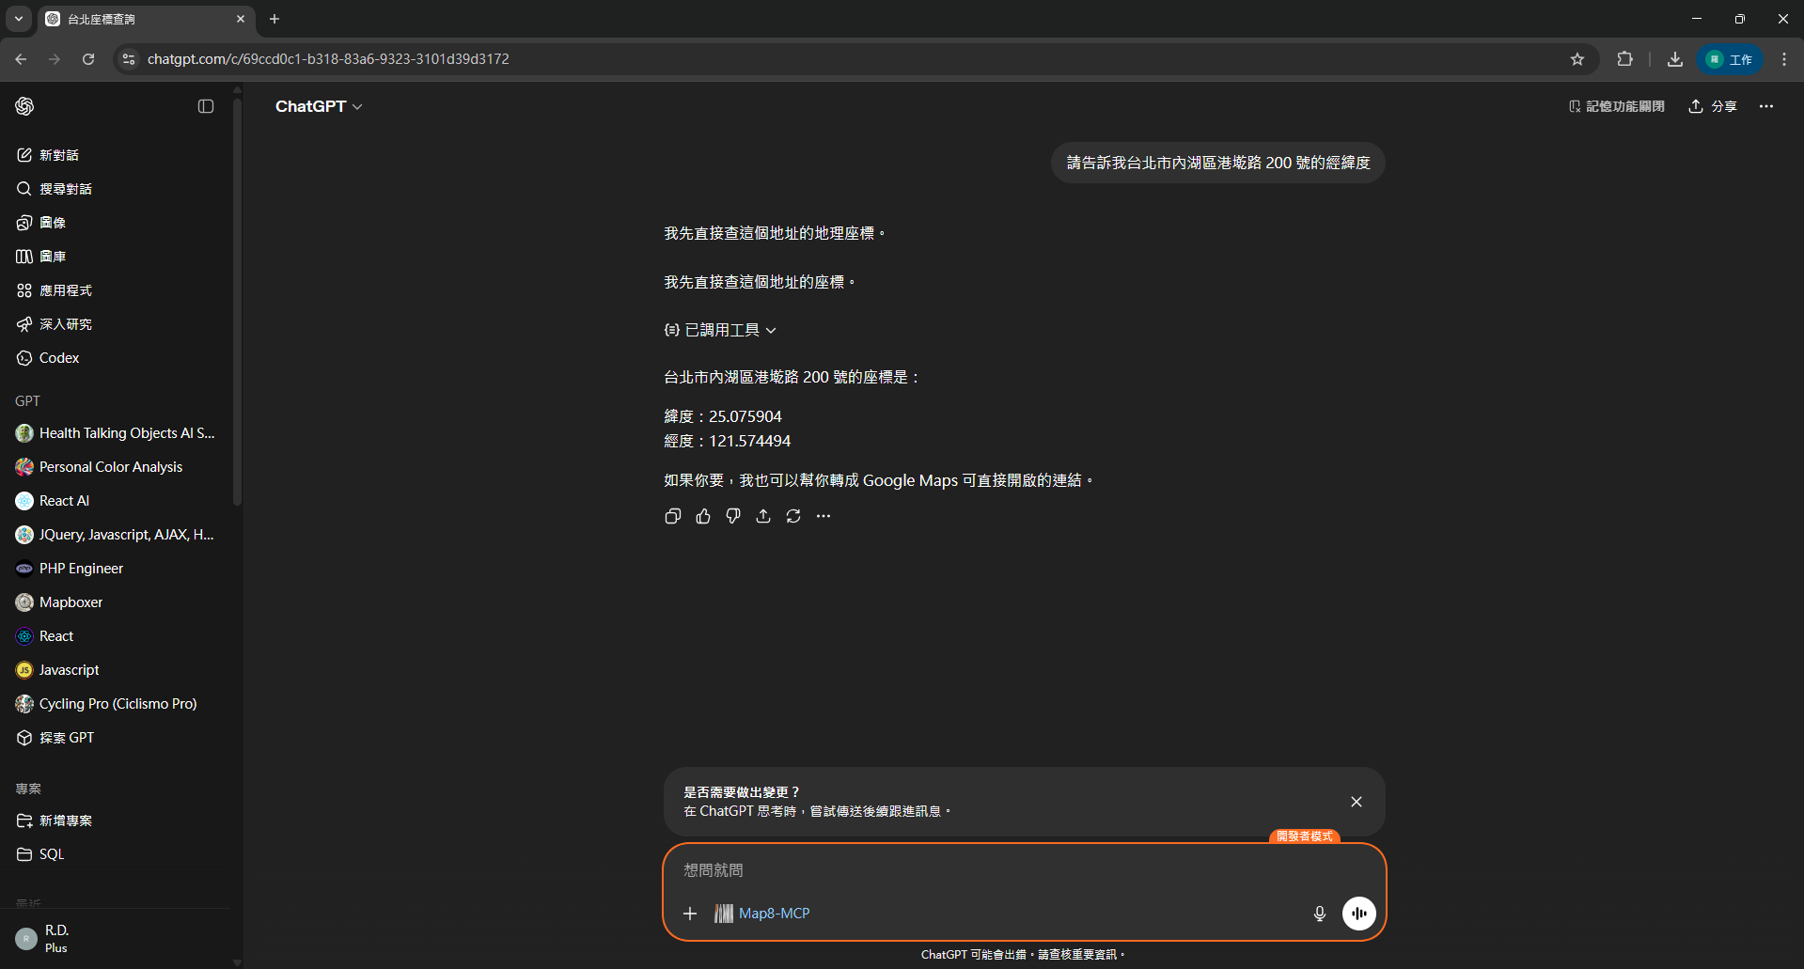Open 探索 GPT explore page
This screenshot has width=1804, height=969.
pos(115,738)
